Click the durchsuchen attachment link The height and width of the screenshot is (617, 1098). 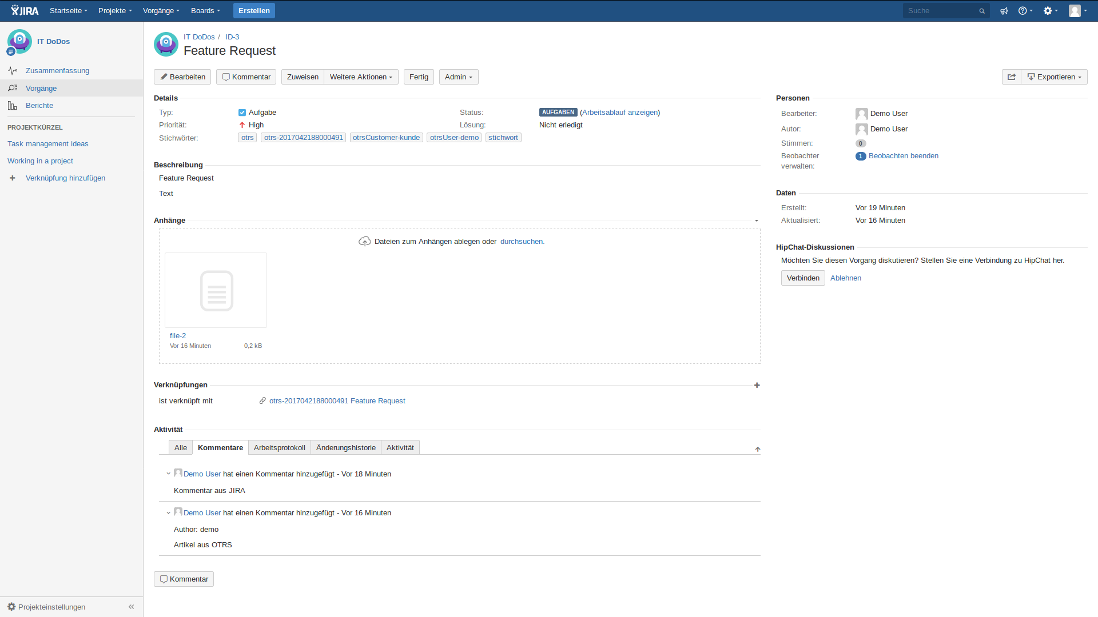[522, 242]
